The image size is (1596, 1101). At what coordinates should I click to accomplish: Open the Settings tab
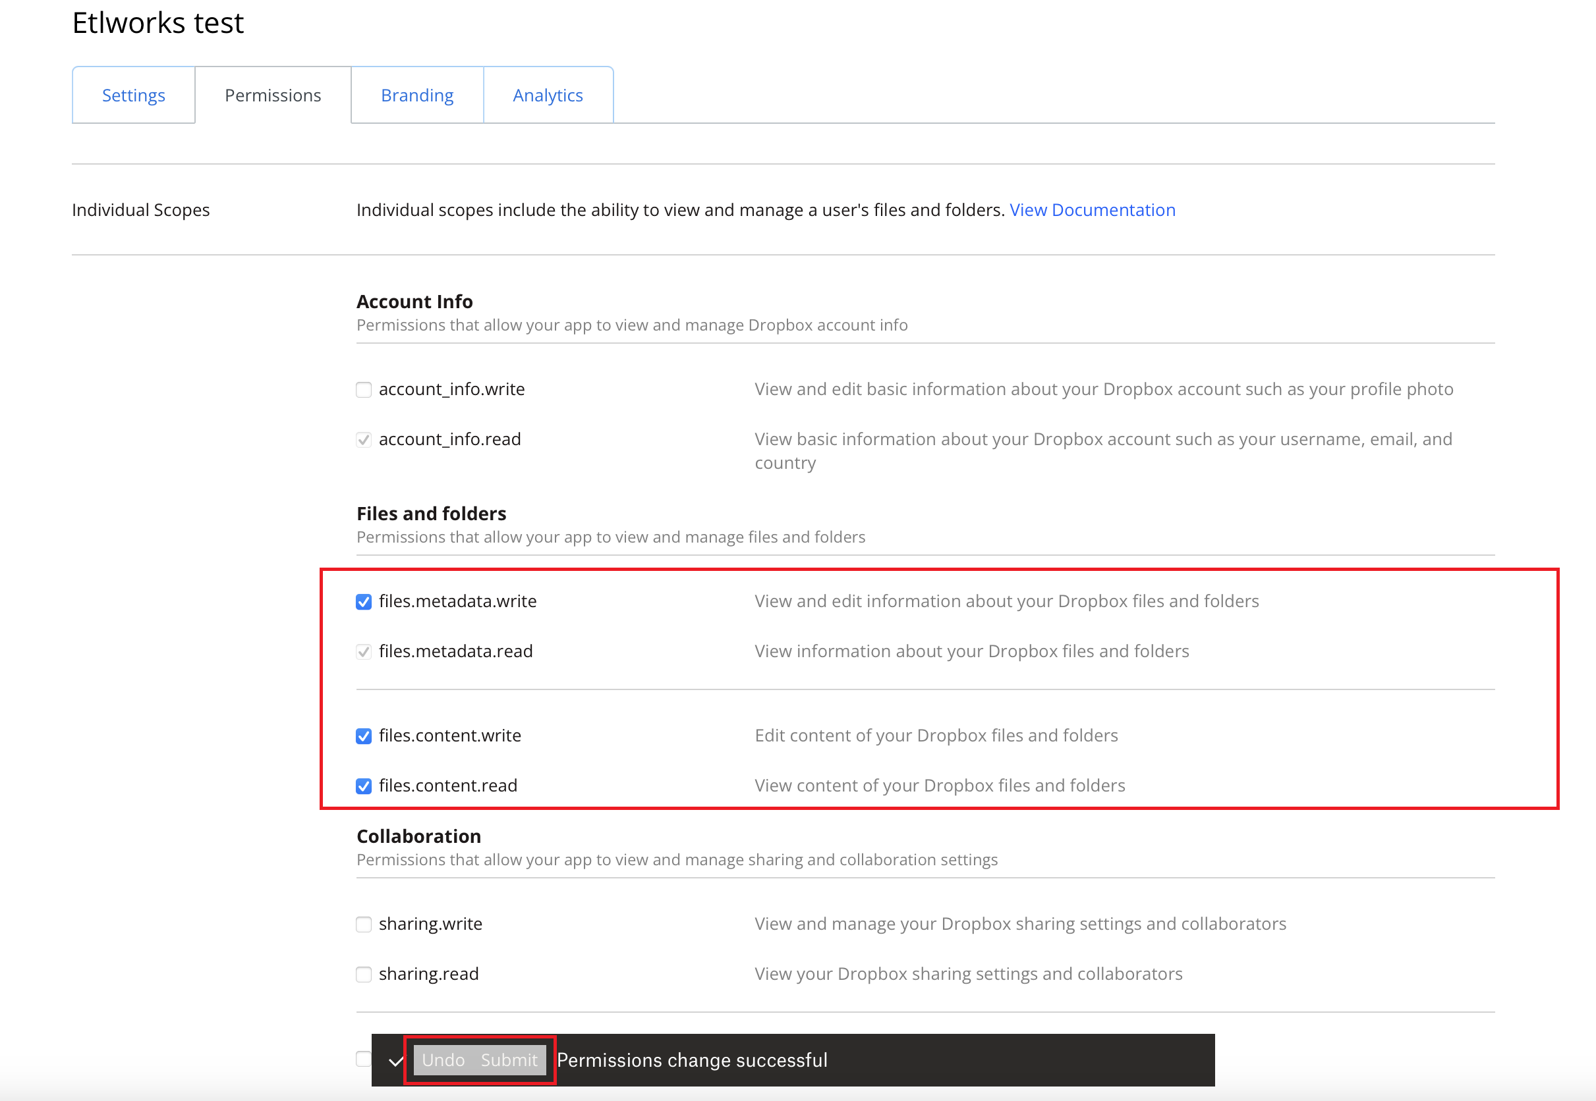(x=133, y=95)
